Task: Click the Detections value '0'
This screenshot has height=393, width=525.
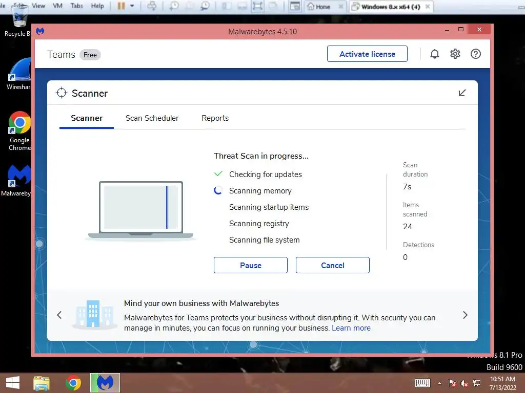Action: (x=405, y=257)
